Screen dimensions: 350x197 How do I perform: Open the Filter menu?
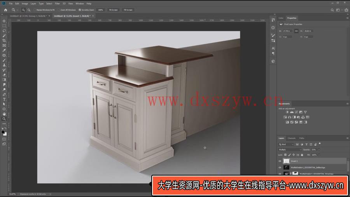coord(58,4)
